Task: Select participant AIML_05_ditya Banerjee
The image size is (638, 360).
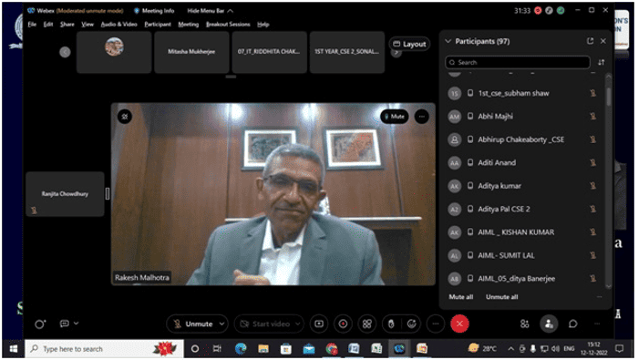Action: 522,279
